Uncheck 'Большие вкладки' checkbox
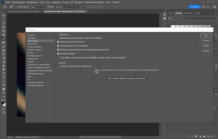Screen dimensions: 218x139 [x=58, y=54]
